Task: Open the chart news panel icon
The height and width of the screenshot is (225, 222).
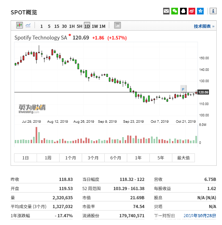Action: tap(117, 25)
